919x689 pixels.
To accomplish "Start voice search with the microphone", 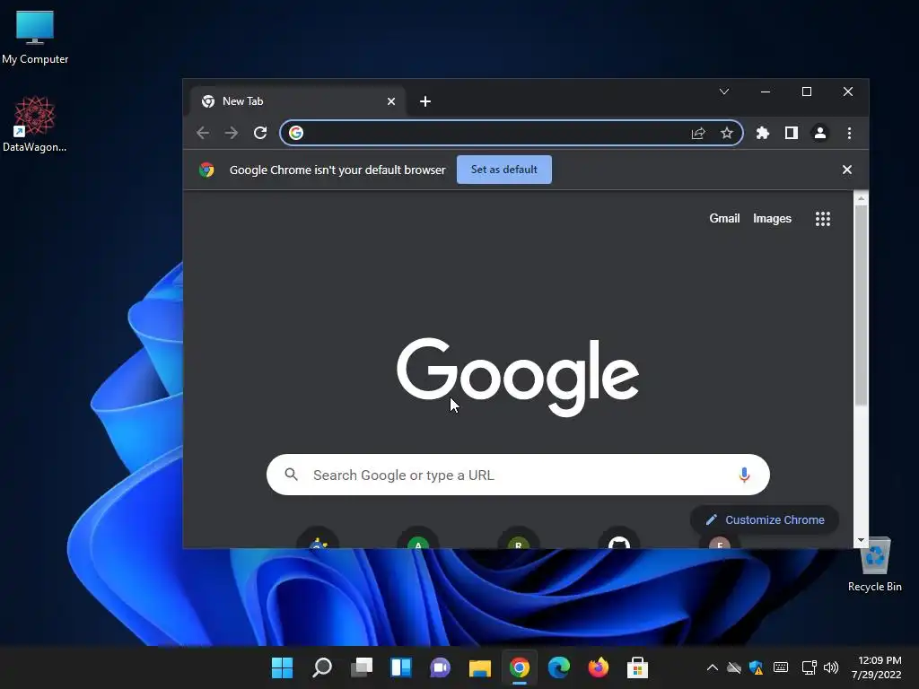I will click(x=744, y=475).
